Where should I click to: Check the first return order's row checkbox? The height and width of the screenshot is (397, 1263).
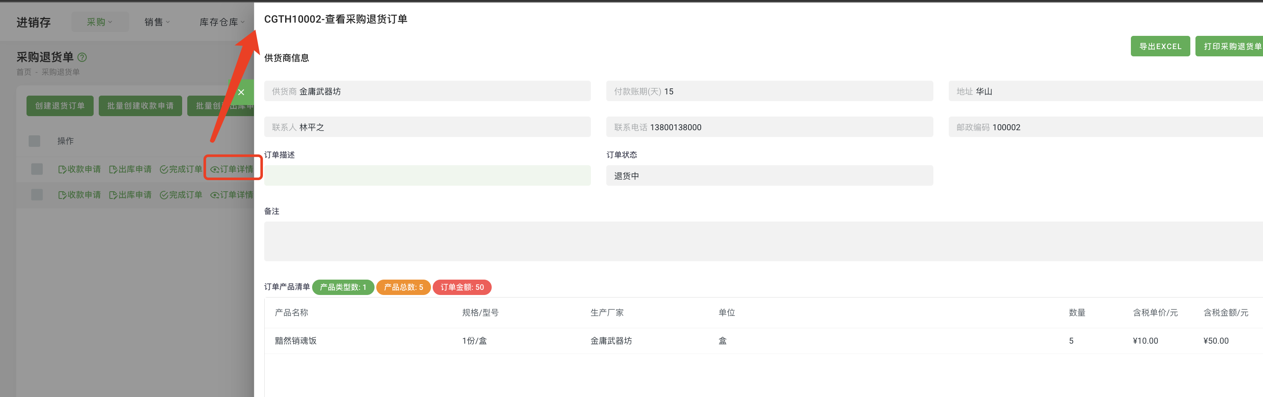point(37,169)
